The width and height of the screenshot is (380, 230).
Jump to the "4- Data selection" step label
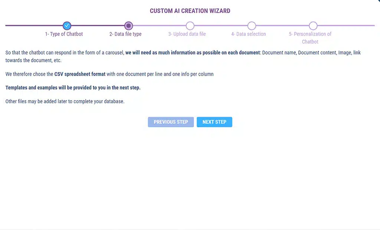click(x=249, y=34)
